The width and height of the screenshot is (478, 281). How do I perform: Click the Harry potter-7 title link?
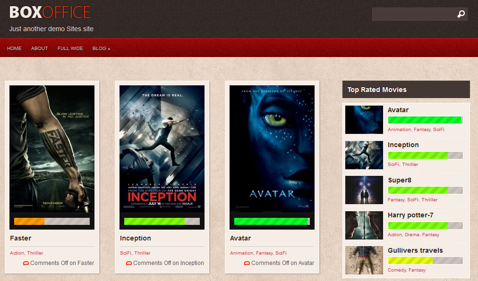(410, 215)
